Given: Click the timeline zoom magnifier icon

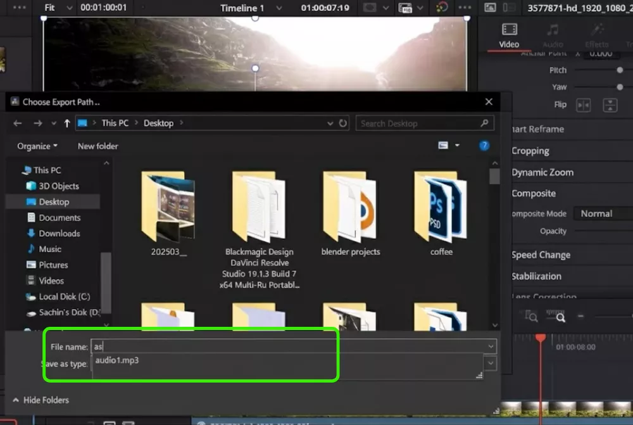Looking at the screenshot, I should coord(560,317).
